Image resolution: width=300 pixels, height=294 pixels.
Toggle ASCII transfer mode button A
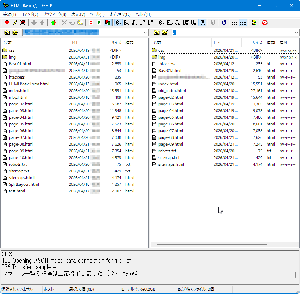(x=91, y=23)
